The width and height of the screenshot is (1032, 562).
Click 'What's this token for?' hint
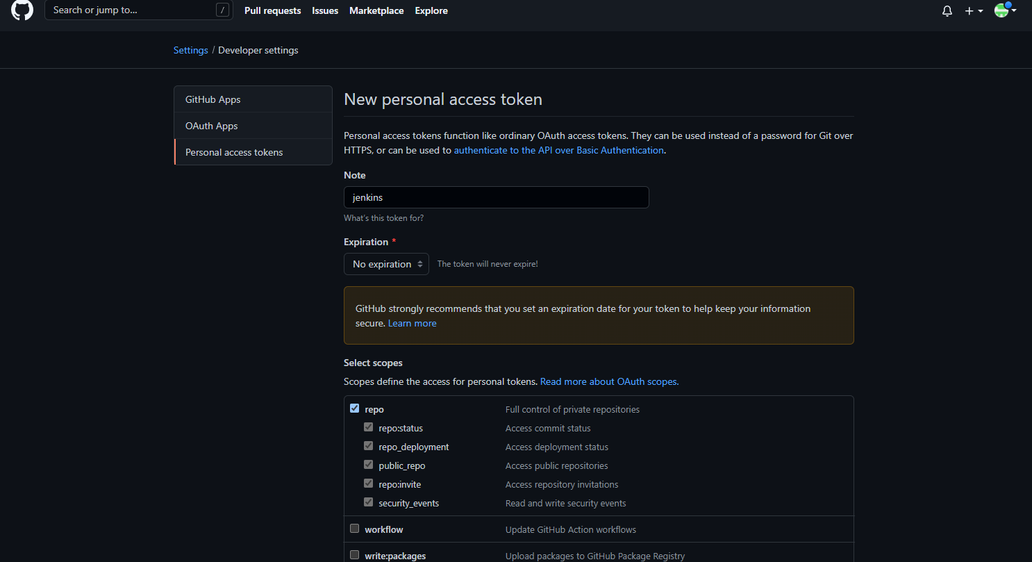(x=383, y=218)
